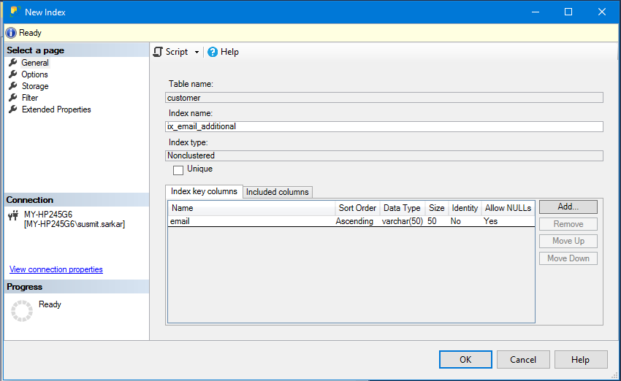Image resolution: width=621 pixels, height=381 pixels.
Task: Switch to Included columns tab
Action: click(277, 192)
